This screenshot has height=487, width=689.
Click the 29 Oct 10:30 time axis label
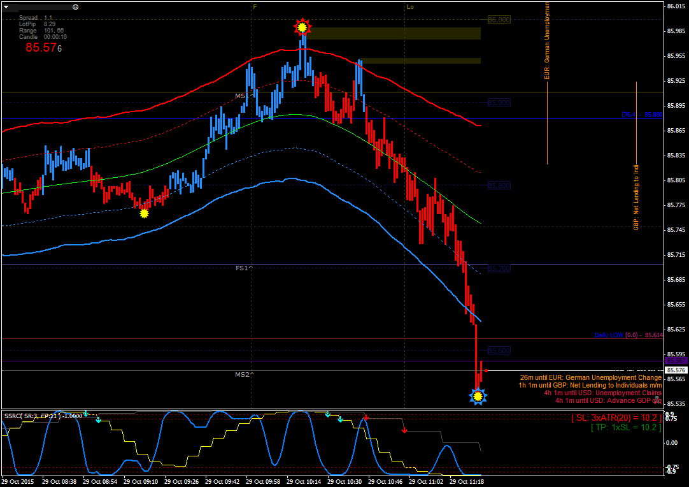[x=344, y=482]
